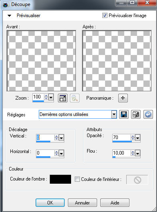The image size is (157, 212).
Task: Click the Horizontal offset spinner arrows
Action: 57,153
